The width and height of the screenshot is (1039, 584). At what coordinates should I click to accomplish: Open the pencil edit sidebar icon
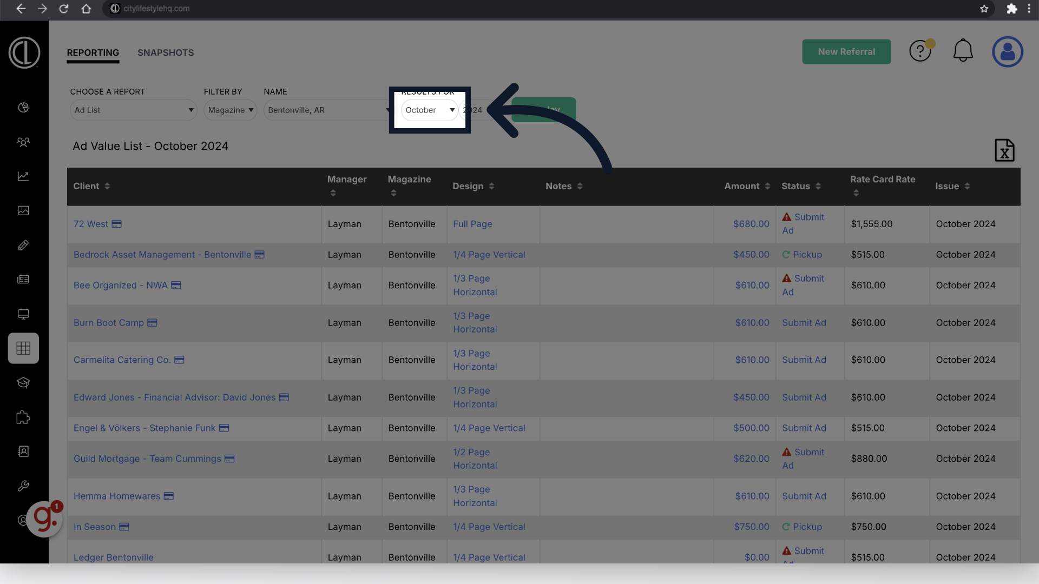click(23, 245)
